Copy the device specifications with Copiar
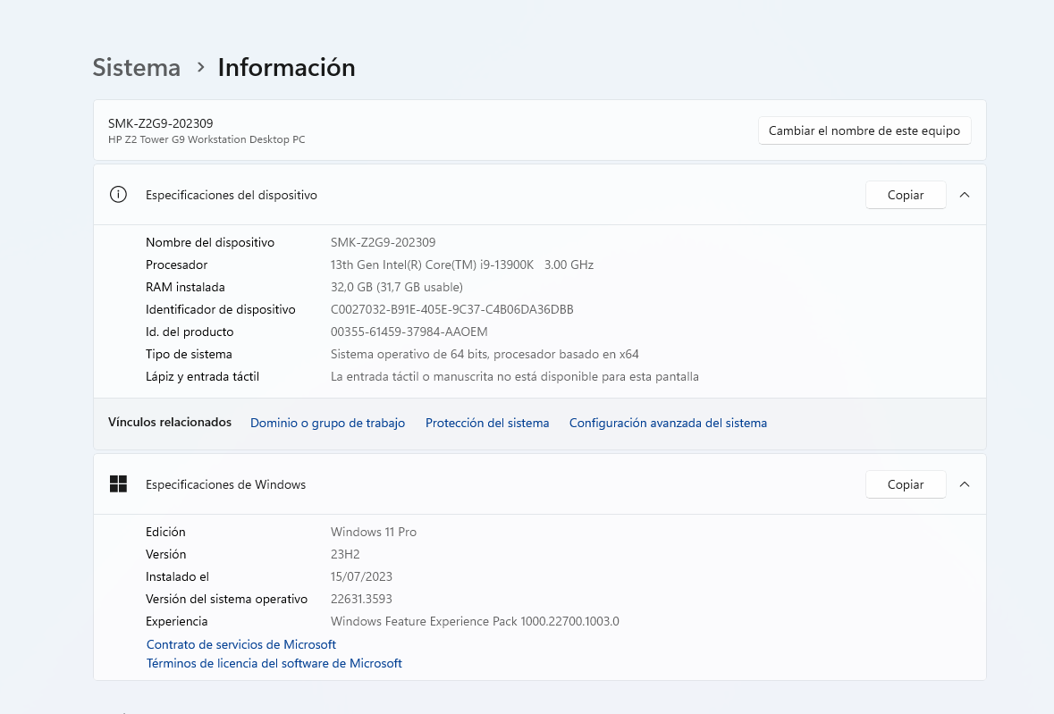The width and height of the screenshot is (1054, 714). coord(905,195)
